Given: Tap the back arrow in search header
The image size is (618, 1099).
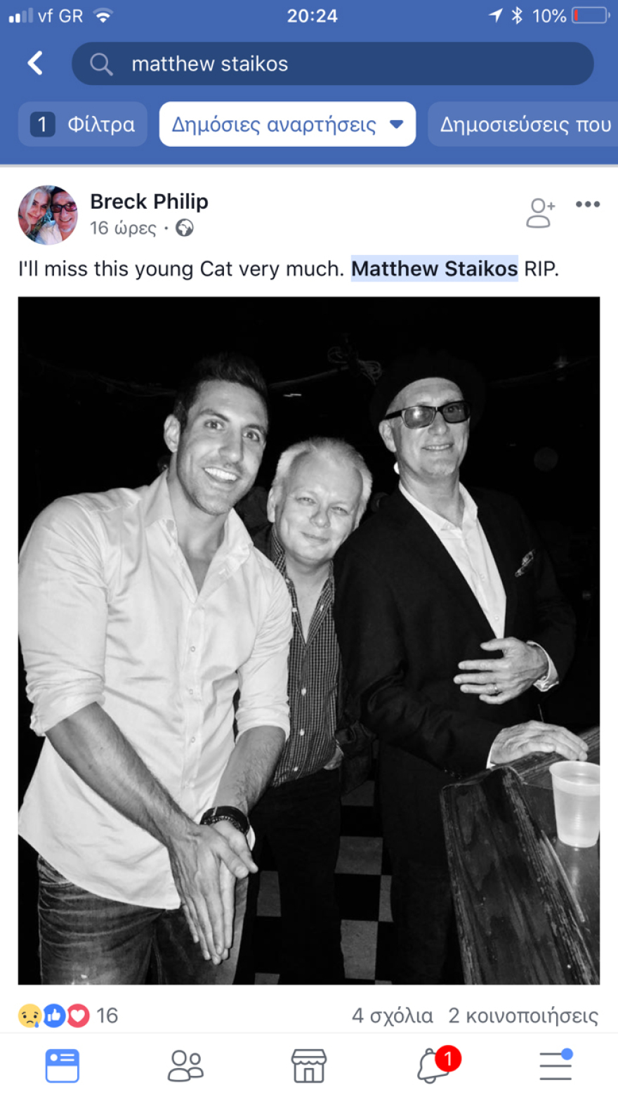Looking at the screenshot, I should 35,63.
